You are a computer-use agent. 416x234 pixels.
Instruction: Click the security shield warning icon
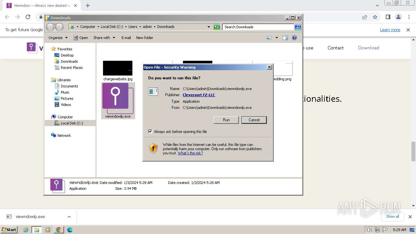[153, 149]
